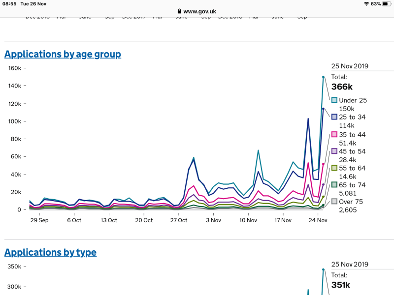This screenshot has width=394, height=295.
Task: Click the 27 Oct x-axis label
Action: point(179,221)
